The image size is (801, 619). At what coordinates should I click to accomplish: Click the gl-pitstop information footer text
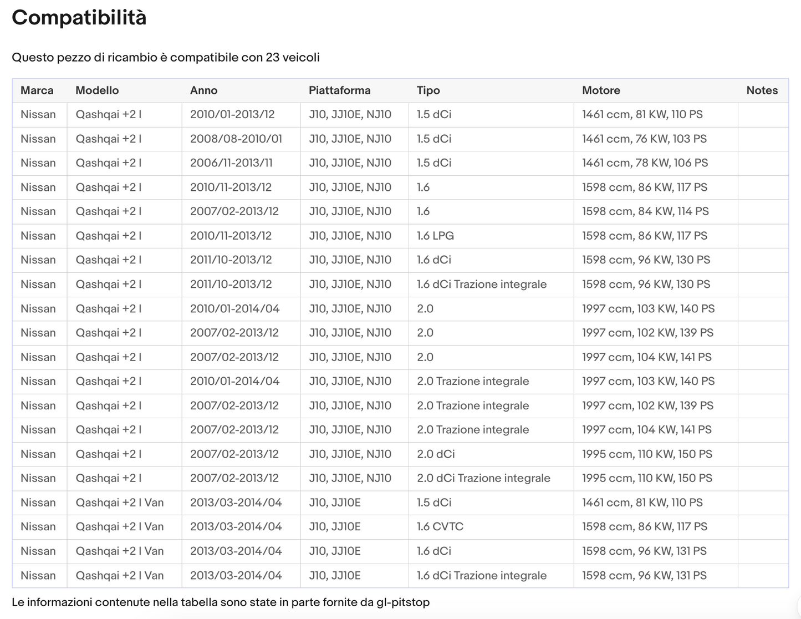221,602
